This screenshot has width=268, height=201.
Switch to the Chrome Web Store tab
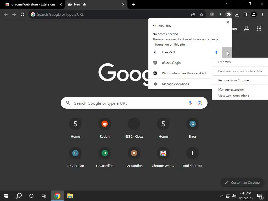tap(32, 4)
